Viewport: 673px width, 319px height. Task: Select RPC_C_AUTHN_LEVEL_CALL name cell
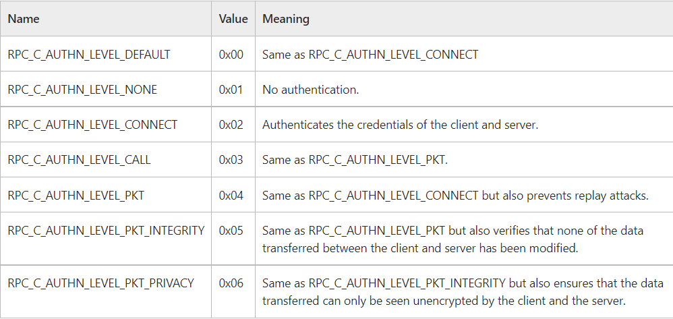[x=106, y=160]
